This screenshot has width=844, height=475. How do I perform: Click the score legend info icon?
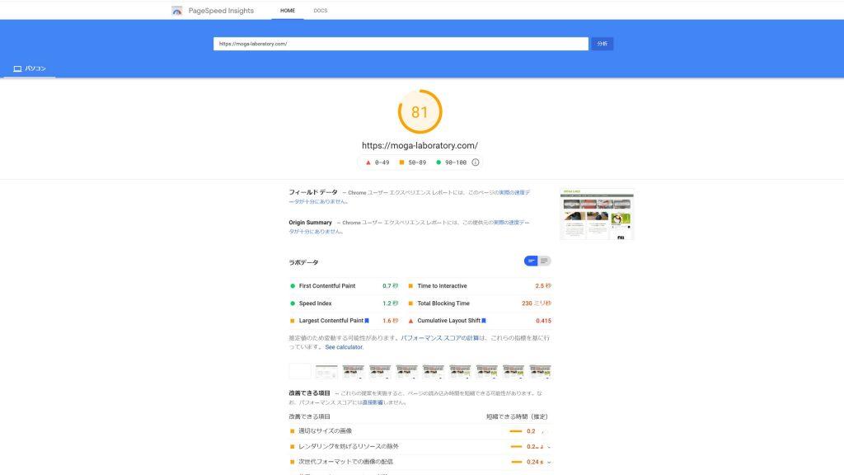476,162
